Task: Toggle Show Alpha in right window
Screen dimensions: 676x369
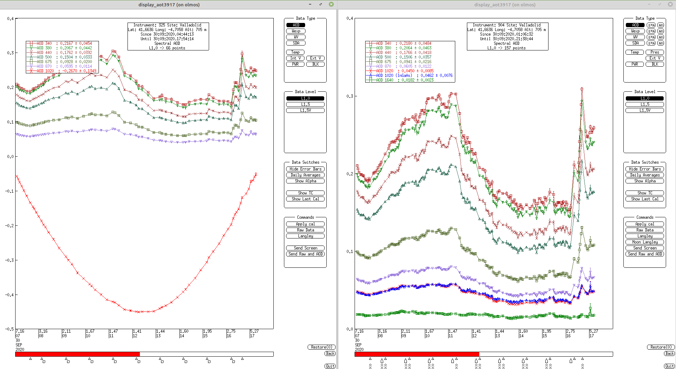Action: 645,181
